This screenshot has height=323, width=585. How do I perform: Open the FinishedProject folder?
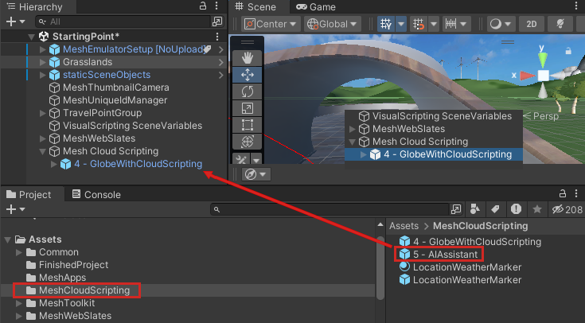click(x=73, y=265)
